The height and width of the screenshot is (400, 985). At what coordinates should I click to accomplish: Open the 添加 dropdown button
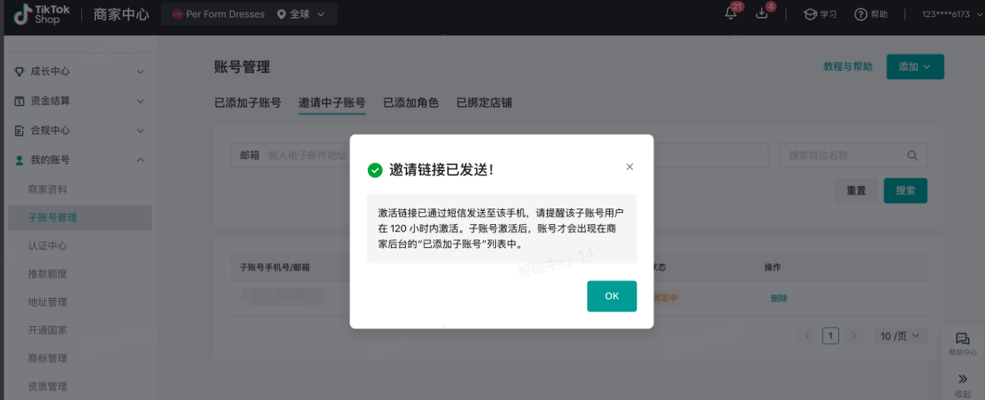pos(915,67)
